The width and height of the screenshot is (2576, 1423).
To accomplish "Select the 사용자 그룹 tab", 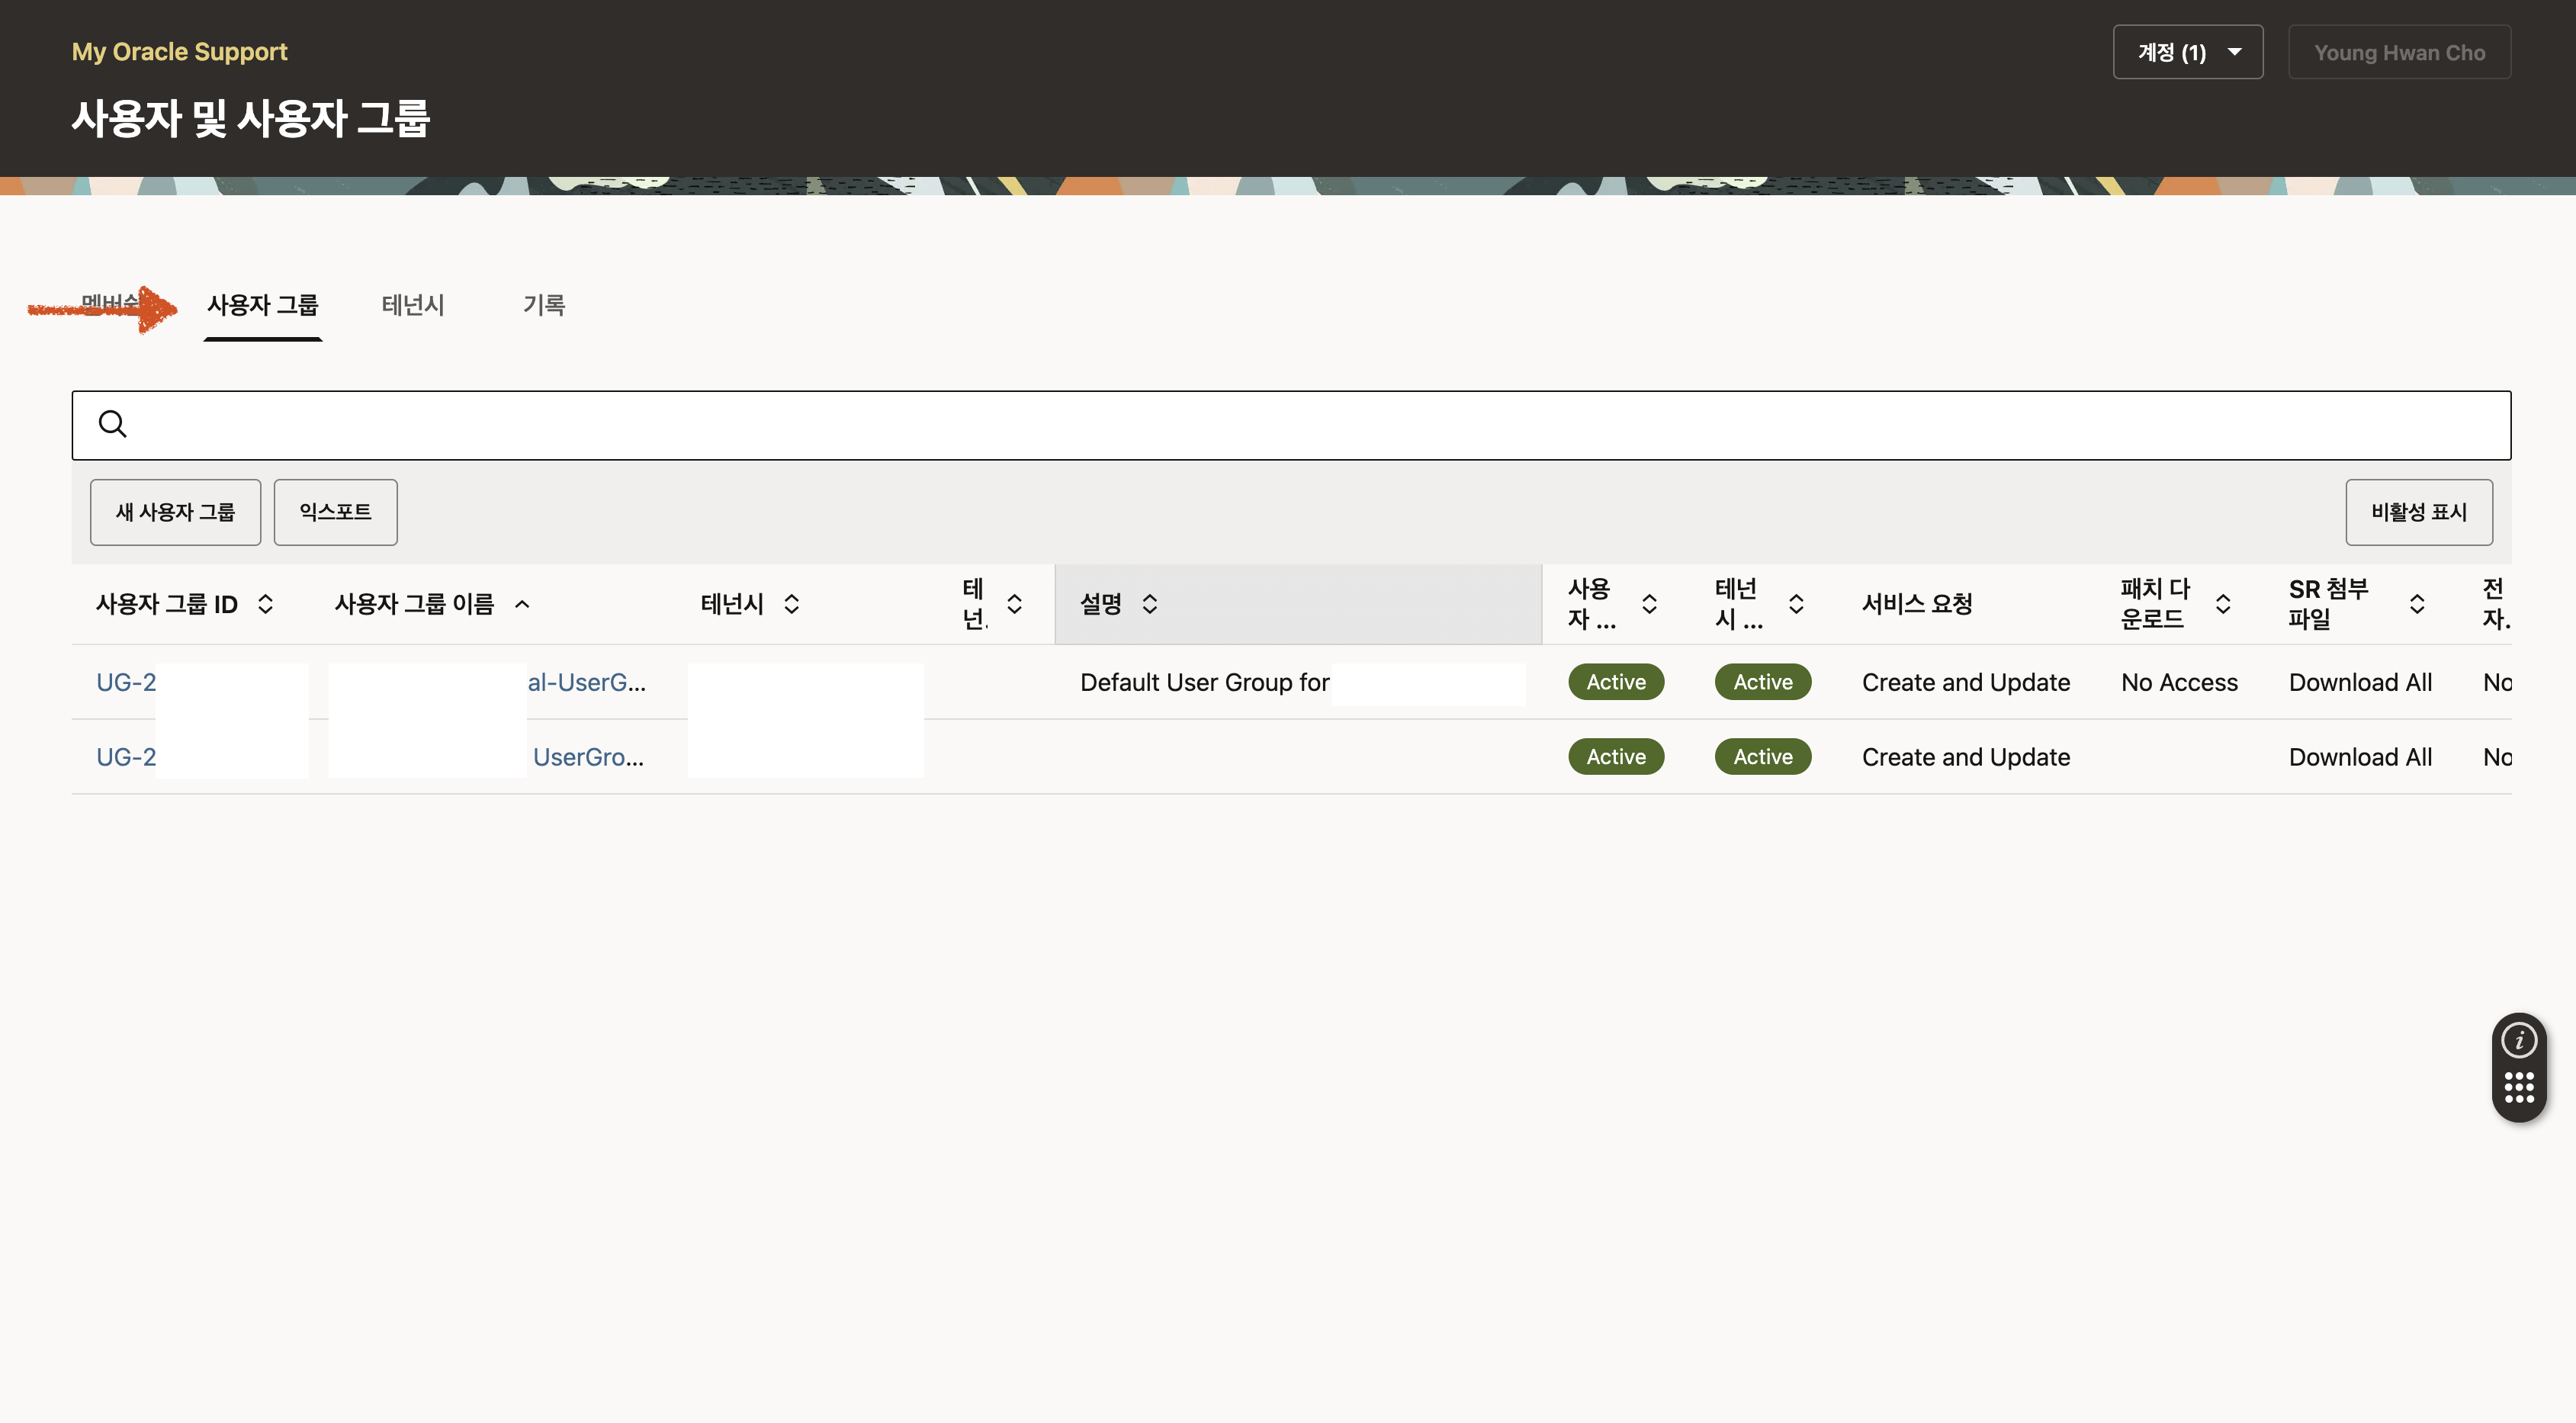I will click(262, 305).
